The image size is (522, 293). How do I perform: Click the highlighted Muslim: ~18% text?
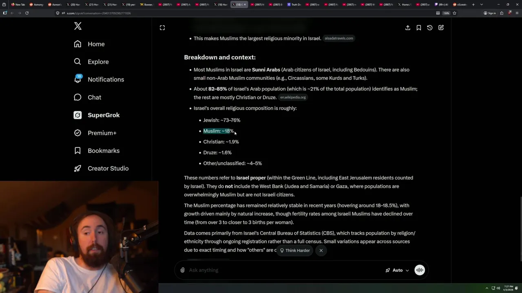click(219, 131)
